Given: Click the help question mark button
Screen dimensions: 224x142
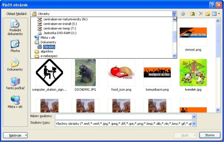Looking at the screenshot, I should [212, 4].
